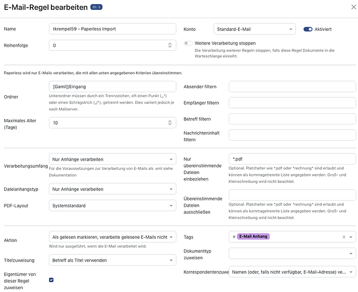The width and height of the screenshot is (358, 292).
Task: Uncheck Eigentümer von dieser Regel zuweisen
Action: 51,280
